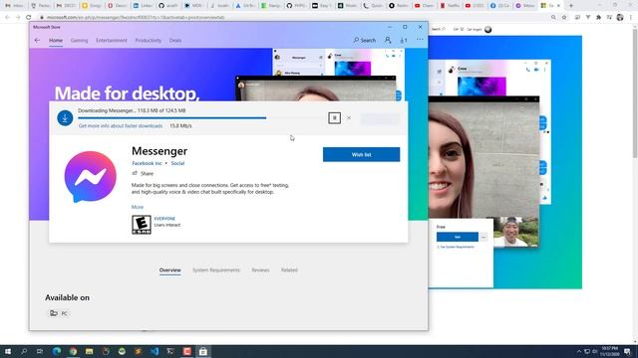Switch to the Netflix browser tab
The image size is (638, 358).
coord(450,6)
